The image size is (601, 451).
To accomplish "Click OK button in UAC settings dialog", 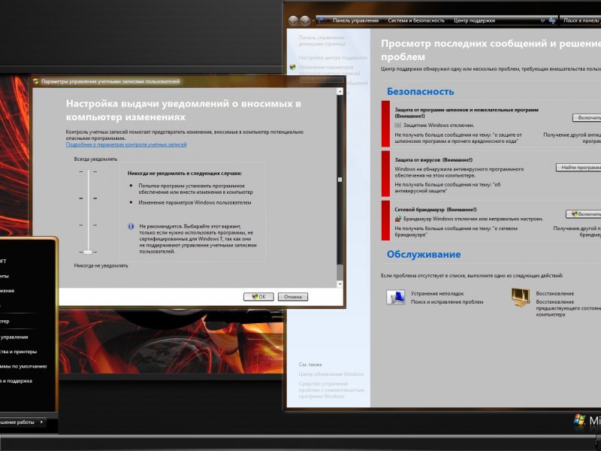I will [258, 296].
